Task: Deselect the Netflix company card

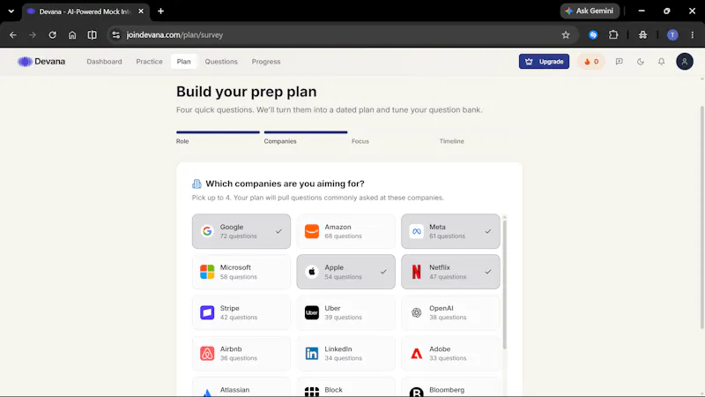Action: point(450,272)
